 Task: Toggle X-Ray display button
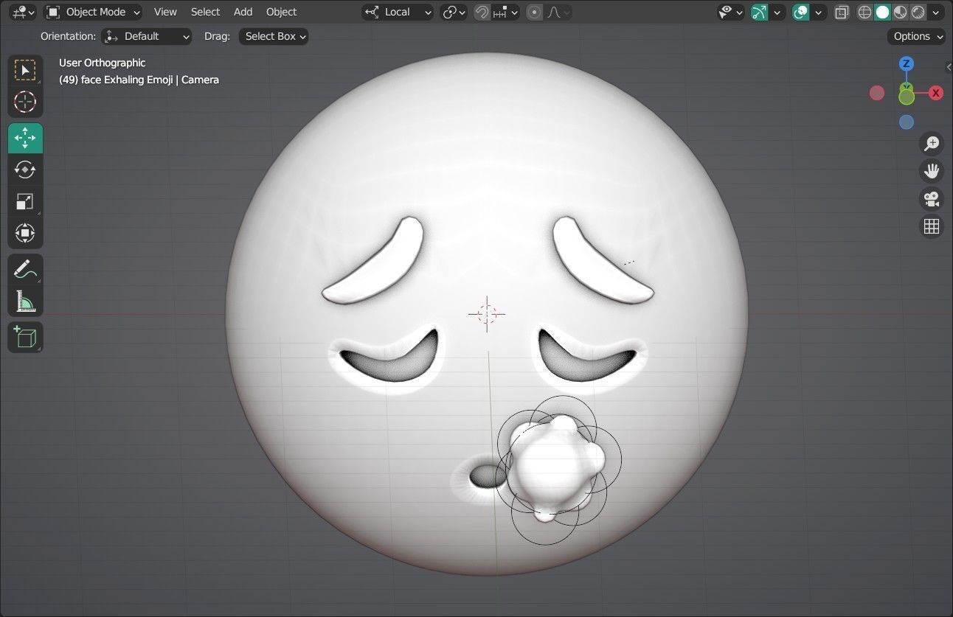click(x=842, y=12)
